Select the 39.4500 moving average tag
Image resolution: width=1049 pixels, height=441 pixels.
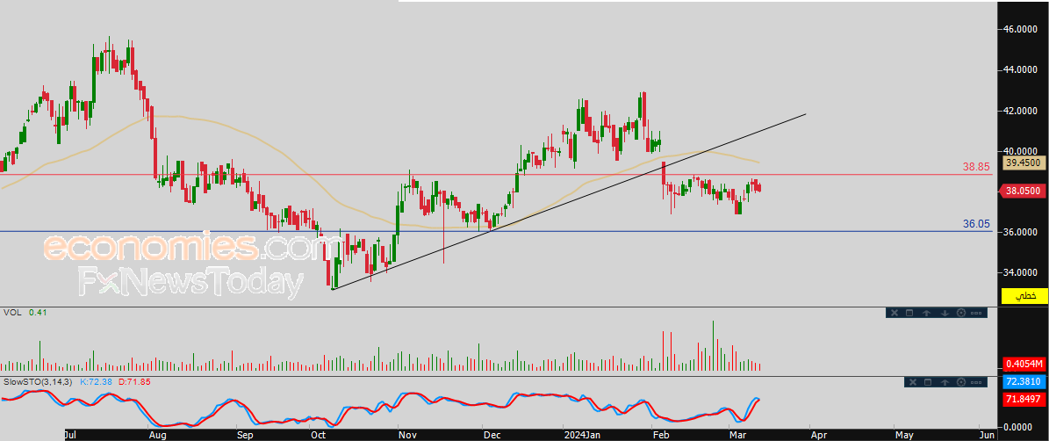pos(1024,162)
